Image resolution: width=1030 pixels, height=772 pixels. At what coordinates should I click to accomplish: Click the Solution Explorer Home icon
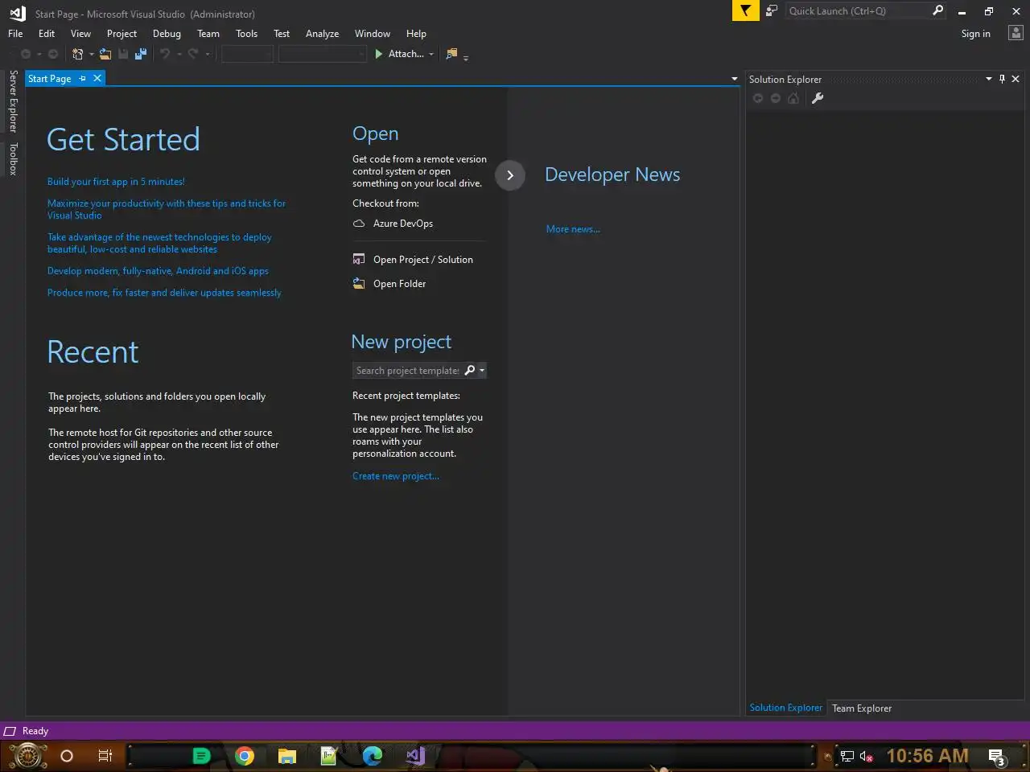point(793,98)
